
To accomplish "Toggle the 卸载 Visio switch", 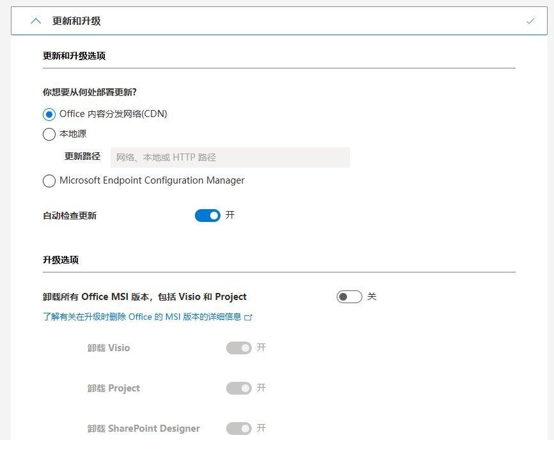I will click(x=238, y=348).
